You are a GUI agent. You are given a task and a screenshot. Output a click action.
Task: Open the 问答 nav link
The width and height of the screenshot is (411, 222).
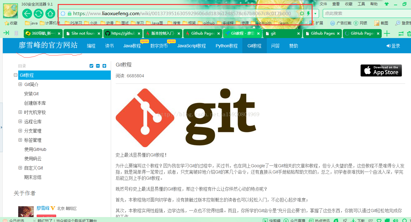pyautogui.click(x=276, y=46)
